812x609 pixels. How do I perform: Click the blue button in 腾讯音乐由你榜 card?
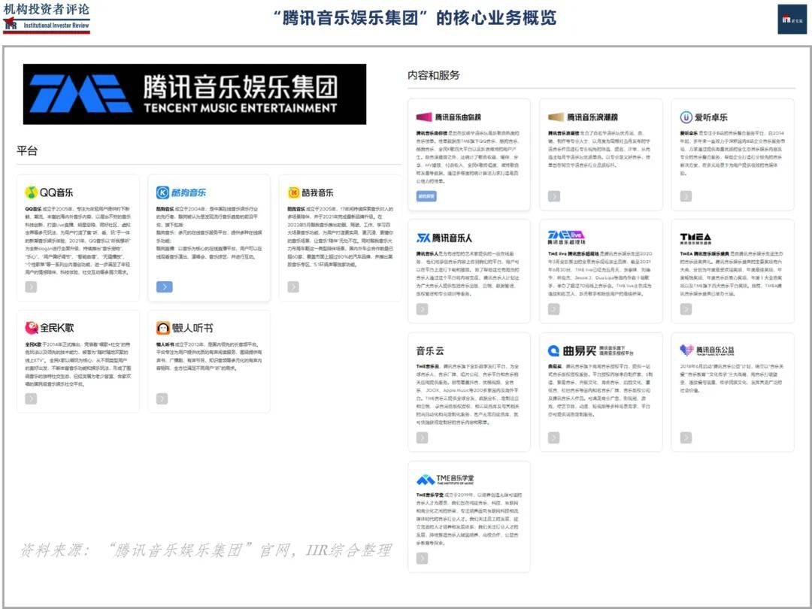(x=426, y=196)
